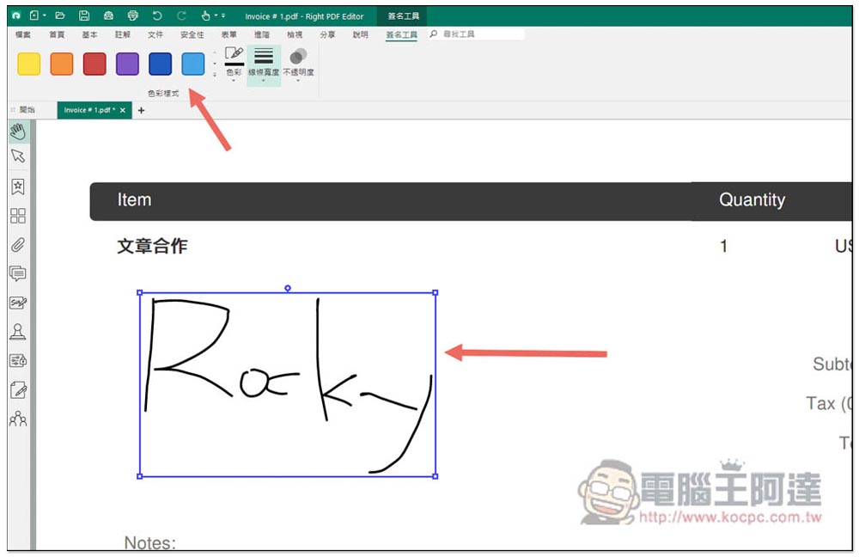Expand the touch mode dropdown arrow
The width and height of the screenshot is (859, 557).
point(216,15)
